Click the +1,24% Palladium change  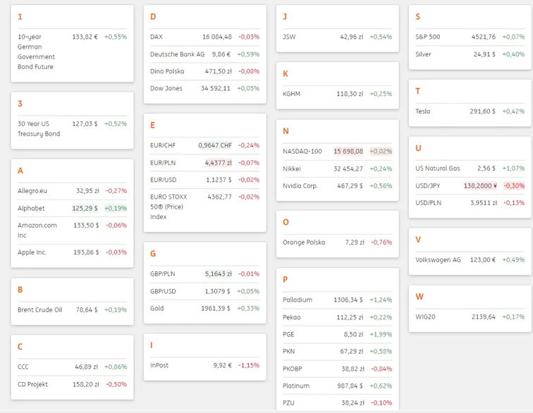point(381,300)
